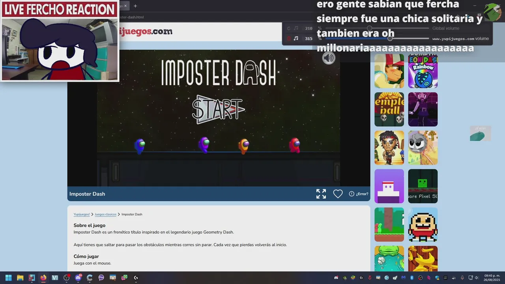Open system volume from the tray speaker
Viewport: 505px width, 284px height.
click(478, 278)
